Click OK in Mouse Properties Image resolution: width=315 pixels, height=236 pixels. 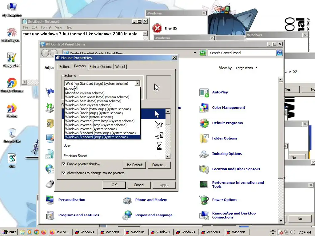click(x=114, y=185)
